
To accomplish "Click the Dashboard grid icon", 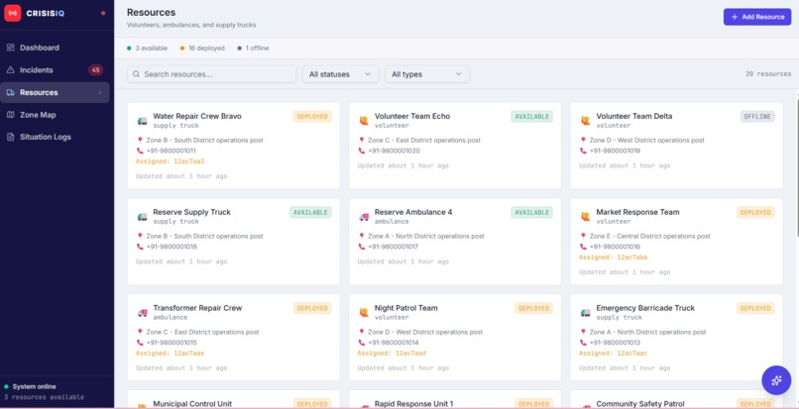I will click(x=10, y=48).
